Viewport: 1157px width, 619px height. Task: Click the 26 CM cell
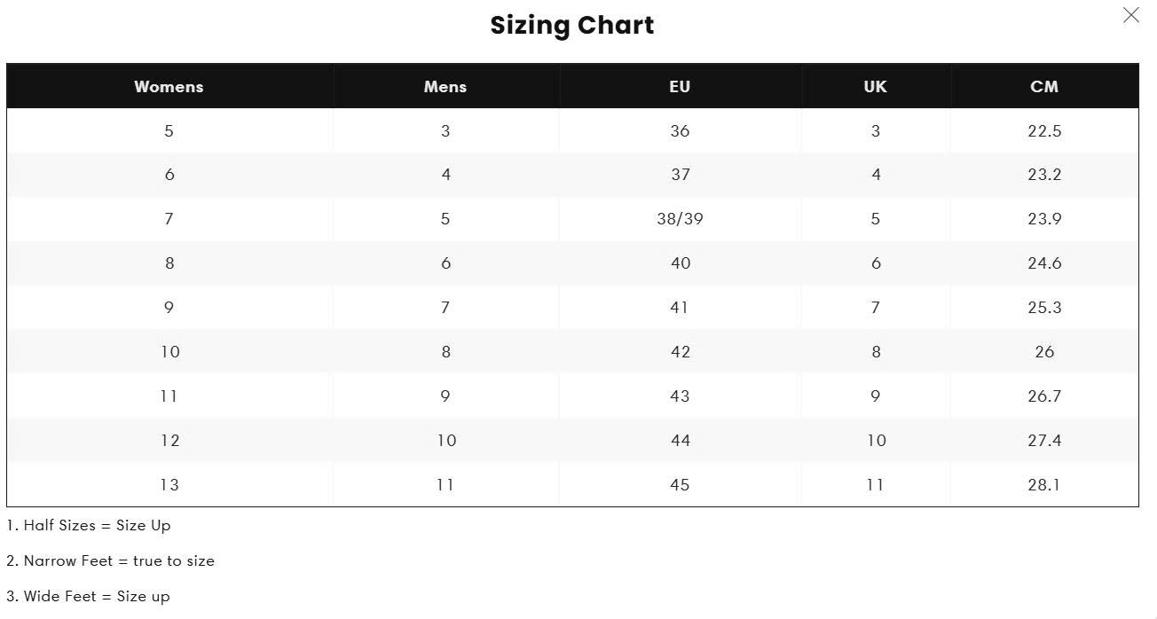(1044, 352)
